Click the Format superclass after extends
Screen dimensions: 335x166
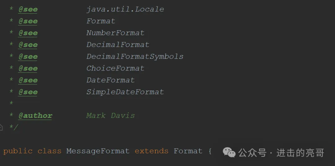[x=188, y=151]
